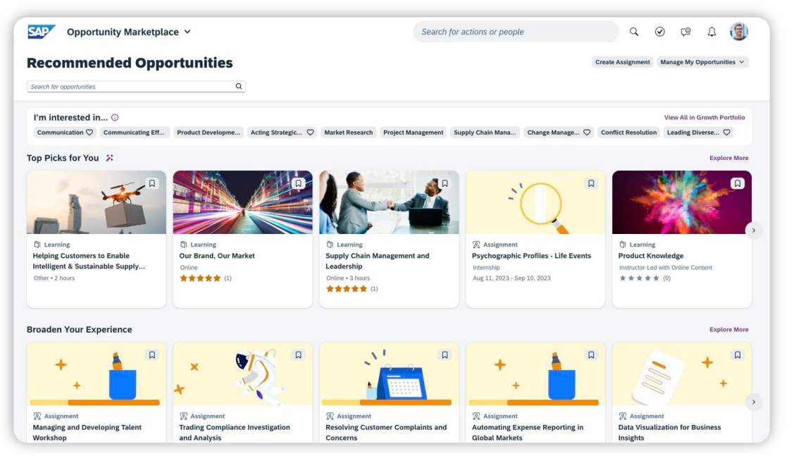The image size is (794, 461).
Task: Select the Market Research interest chip
Action: click(x=348, y=133)
